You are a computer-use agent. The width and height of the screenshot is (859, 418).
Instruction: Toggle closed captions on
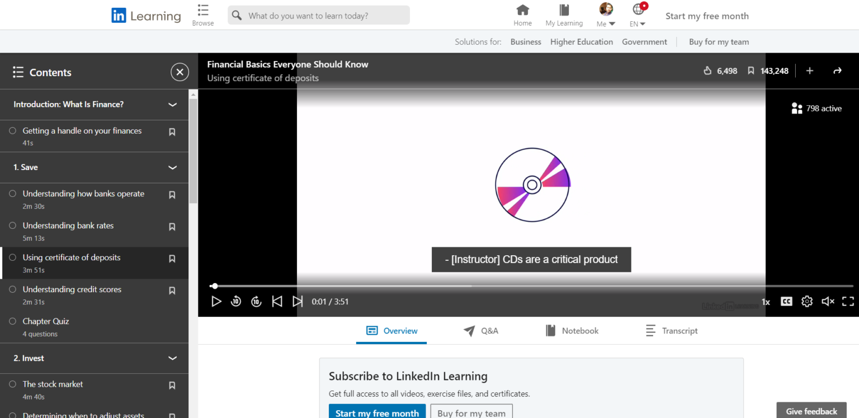(786, 301)
